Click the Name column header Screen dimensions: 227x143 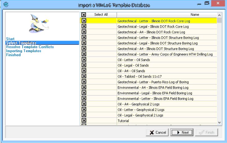(x=195, y=15)
